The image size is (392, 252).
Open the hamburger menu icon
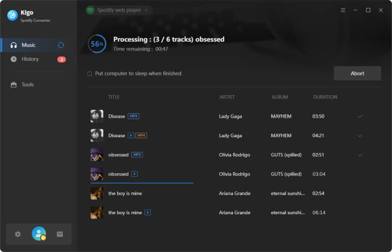pyautogui.click(x=343, y=10)
